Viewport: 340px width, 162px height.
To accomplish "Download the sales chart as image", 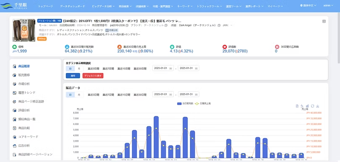I will (x=318, y=106).
